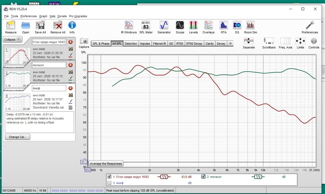The width and height of the screenshot is (325, 194).
Task: Switch to Distortion tab
Action: [x=131, y=44]
